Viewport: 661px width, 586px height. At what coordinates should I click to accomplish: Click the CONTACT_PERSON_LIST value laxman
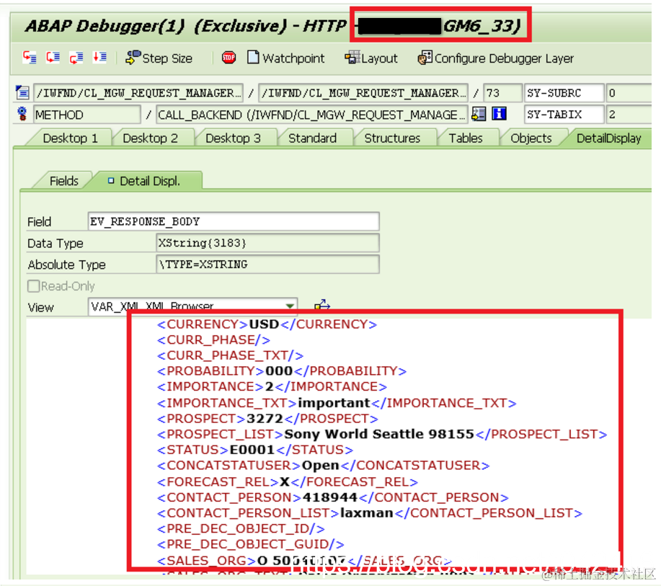click(366, 513)
